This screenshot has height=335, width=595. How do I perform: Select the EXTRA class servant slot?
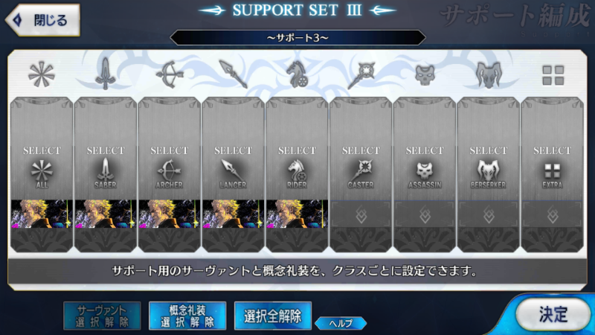(x=552, y=149)
